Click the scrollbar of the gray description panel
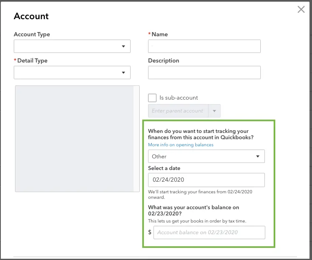Image resolution: width=312 pixels, height=260 pixels. point(136,139)
